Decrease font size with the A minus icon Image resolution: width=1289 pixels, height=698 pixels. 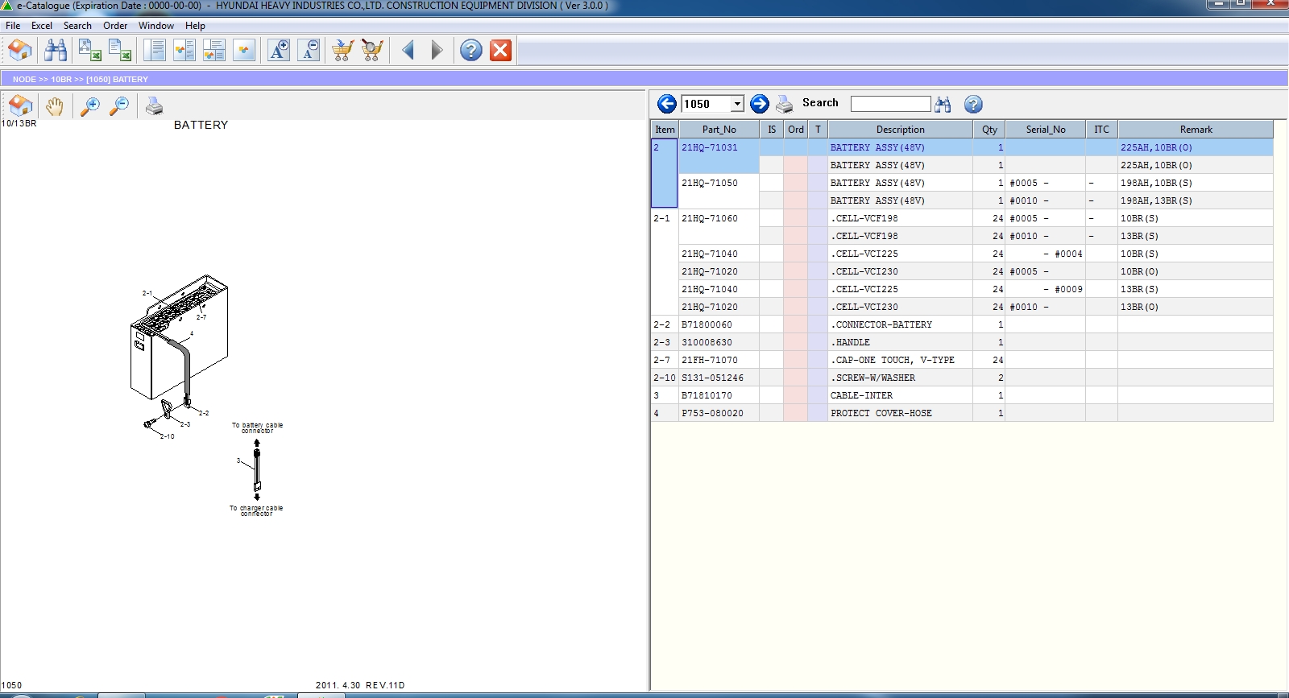[x=309, y=51]
